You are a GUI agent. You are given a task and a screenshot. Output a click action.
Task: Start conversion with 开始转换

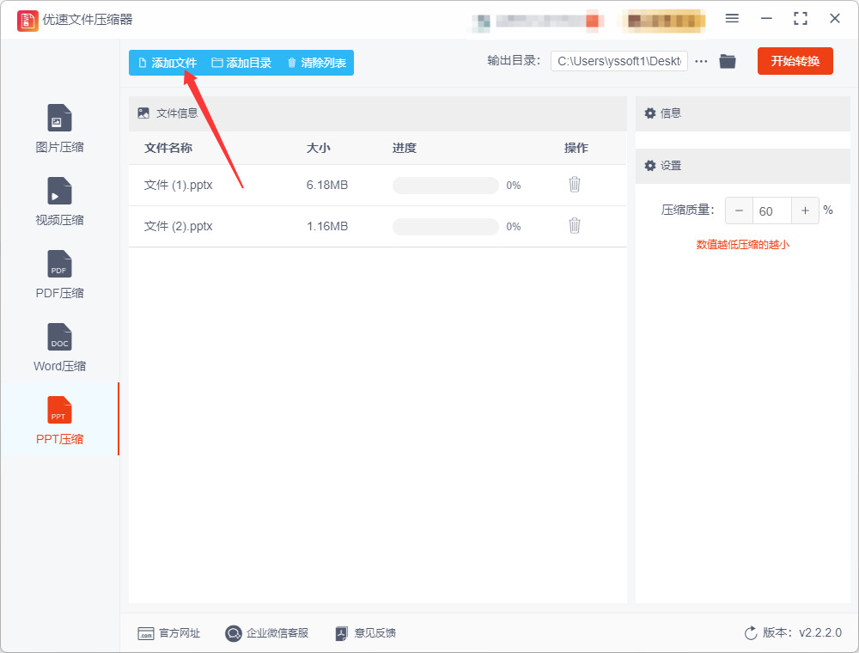tap(795, 61)
